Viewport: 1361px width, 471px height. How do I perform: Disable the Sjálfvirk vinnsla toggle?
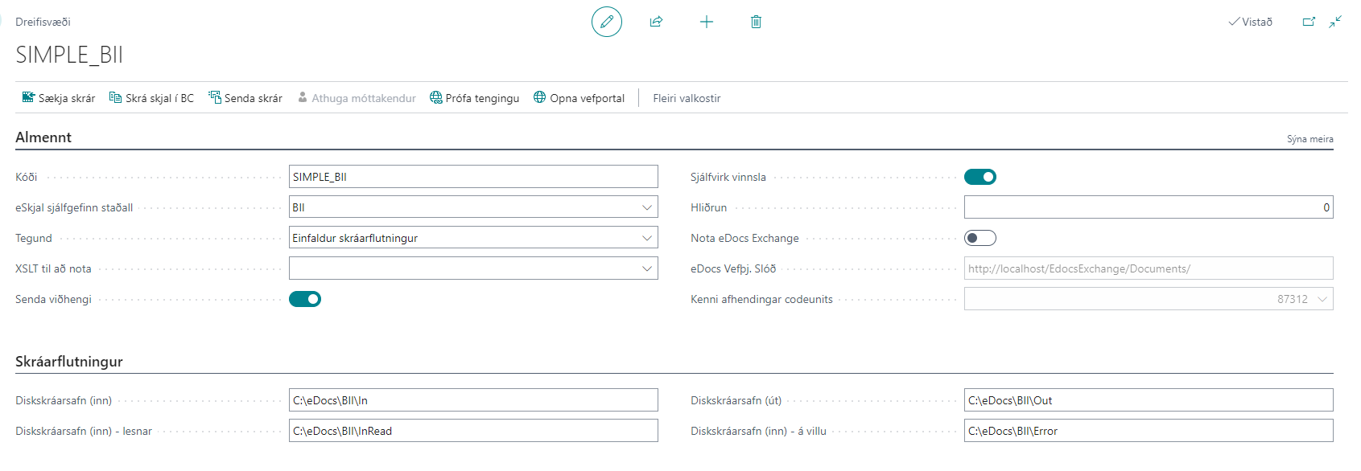click(980, 177)
